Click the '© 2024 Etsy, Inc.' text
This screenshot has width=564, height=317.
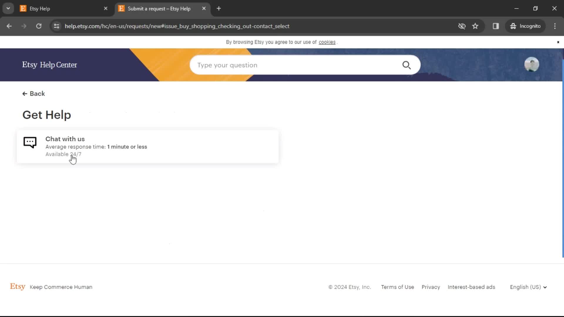tap(350, 287)
